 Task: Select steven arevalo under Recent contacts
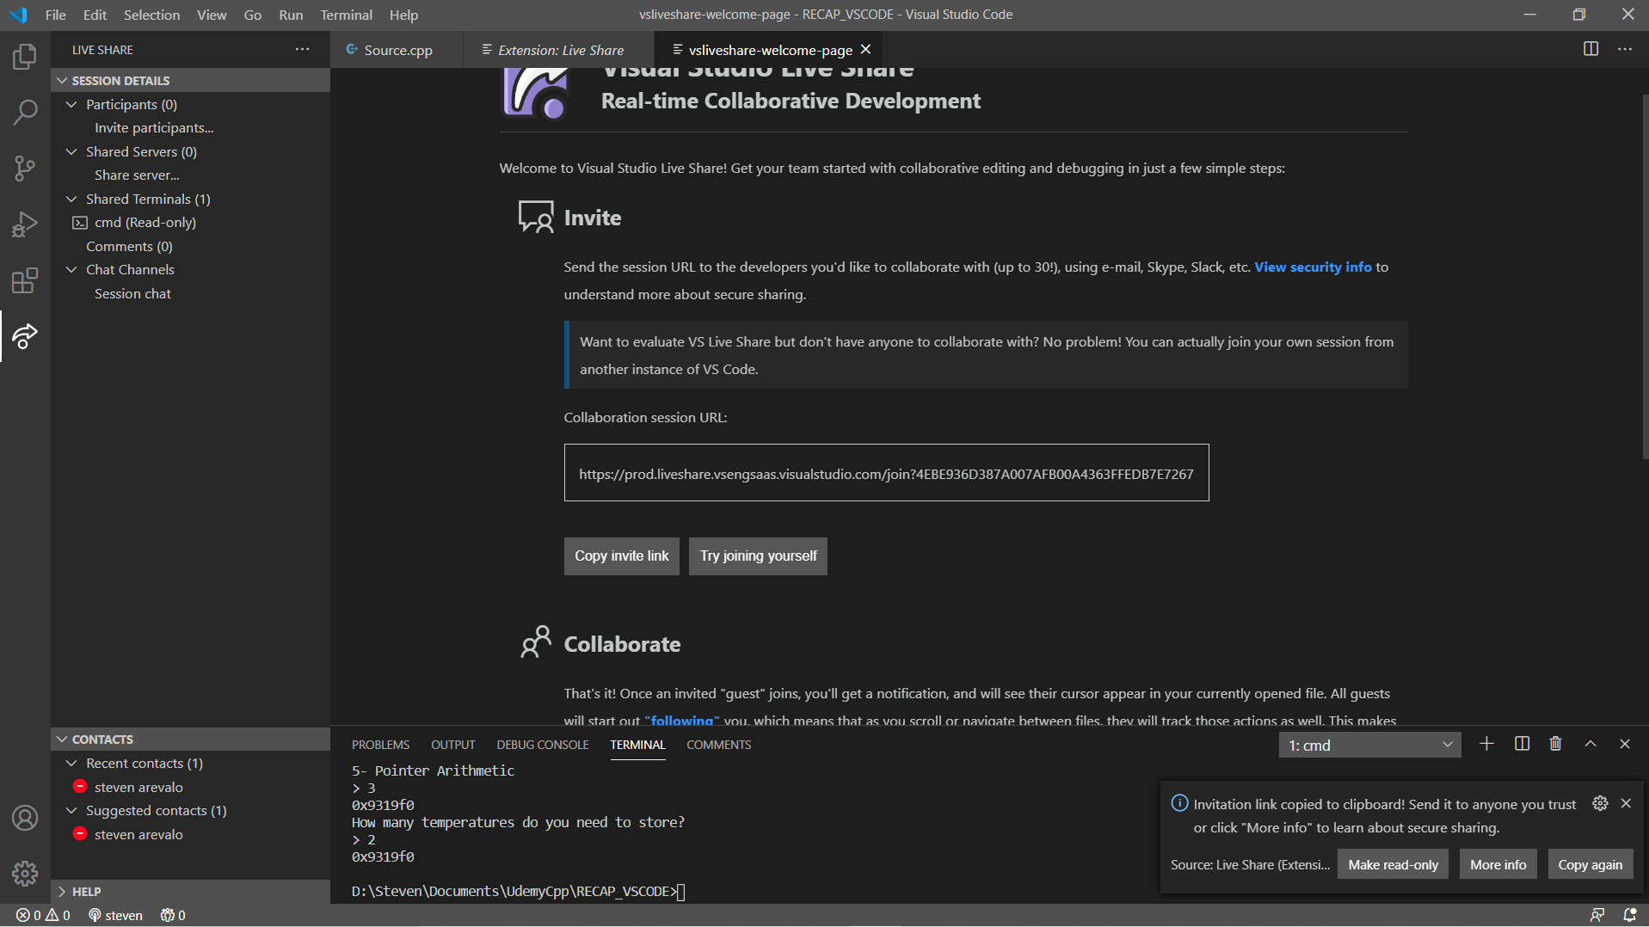click(138, 788)
